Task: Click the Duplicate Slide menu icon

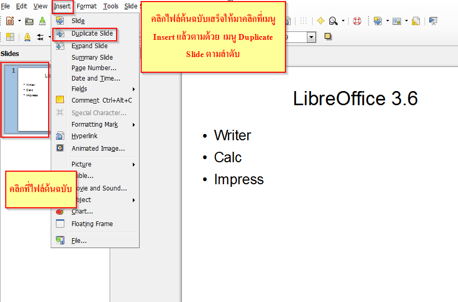Action: click(60, 33)
